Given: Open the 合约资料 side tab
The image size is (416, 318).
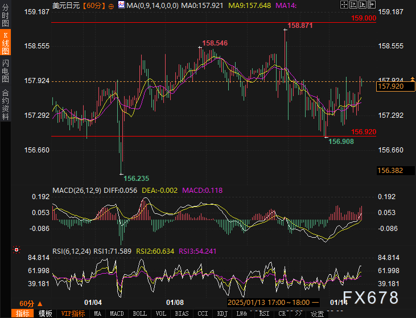Looking at the screenshot, I should click(x=5, y=105).
